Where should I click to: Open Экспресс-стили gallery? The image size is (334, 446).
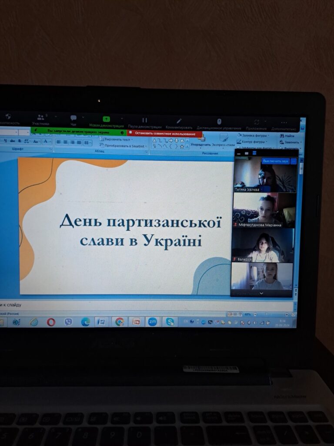(x=223, y=141)
